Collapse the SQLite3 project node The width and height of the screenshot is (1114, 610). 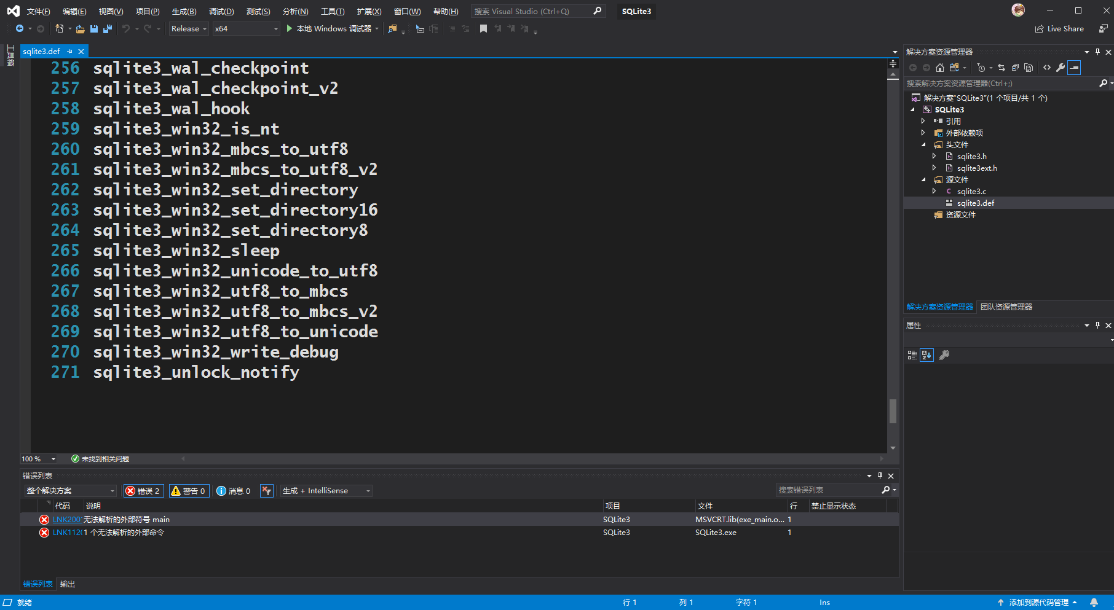(912, 109)
